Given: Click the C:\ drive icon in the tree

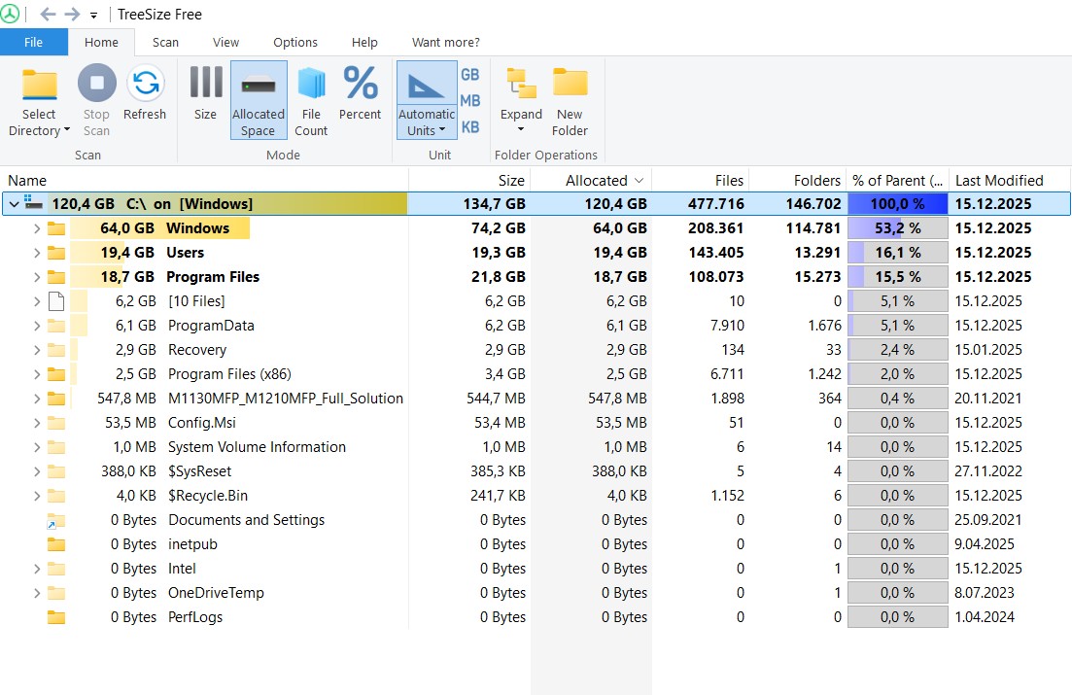Looking at the screenshot, I should click(x=33, y=203).
